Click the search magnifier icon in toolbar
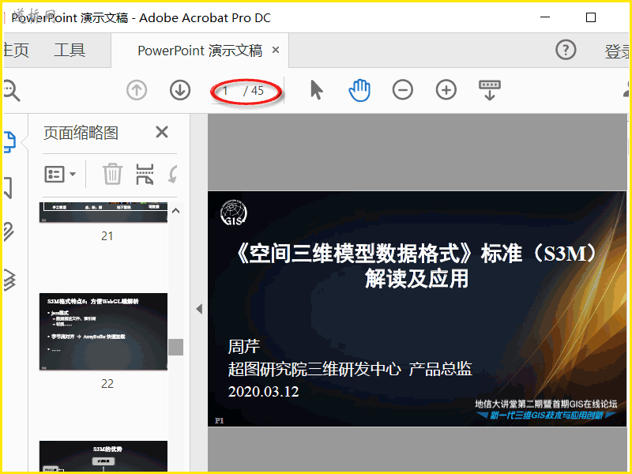Screen dimensions: 632x474 [11, 90]
